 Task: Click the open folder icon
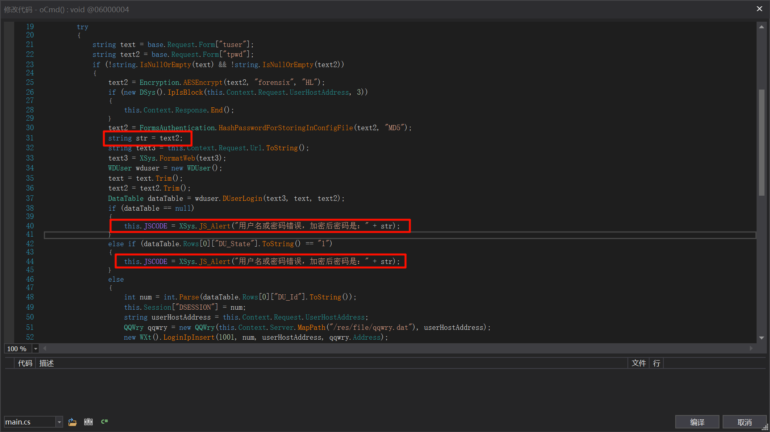(72, 422)
